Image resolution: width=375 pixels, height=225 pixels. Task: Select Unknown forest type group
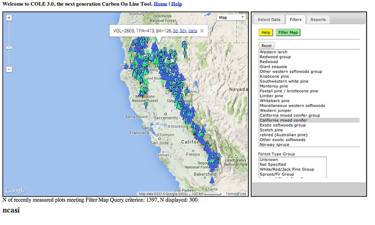(x=292, y=160)
